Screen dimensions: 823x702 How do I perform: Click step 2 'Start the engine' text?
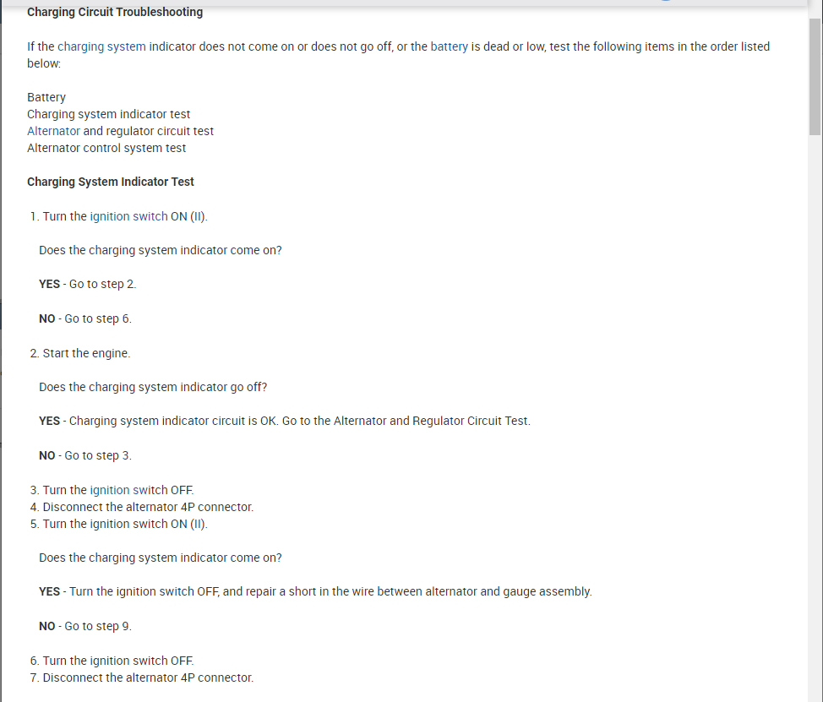(x=86, y=353)
